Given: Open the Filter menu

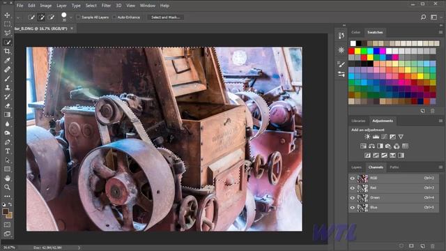Looking at the screenshot, I should (x=106, y=6).
